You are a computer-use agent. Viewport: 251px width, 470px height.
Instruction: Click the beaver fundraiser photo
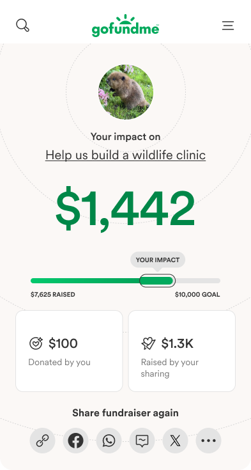[126, 92]
